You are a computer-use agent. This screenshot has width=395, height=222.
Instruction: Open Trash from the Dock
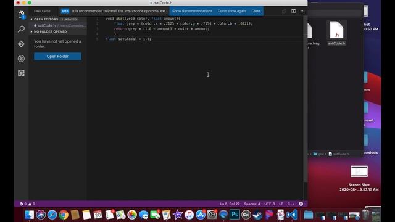click(x=365, y=215)
